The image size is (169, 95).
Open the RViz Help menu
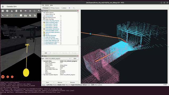pyautogui.click(x=51, y=5)
